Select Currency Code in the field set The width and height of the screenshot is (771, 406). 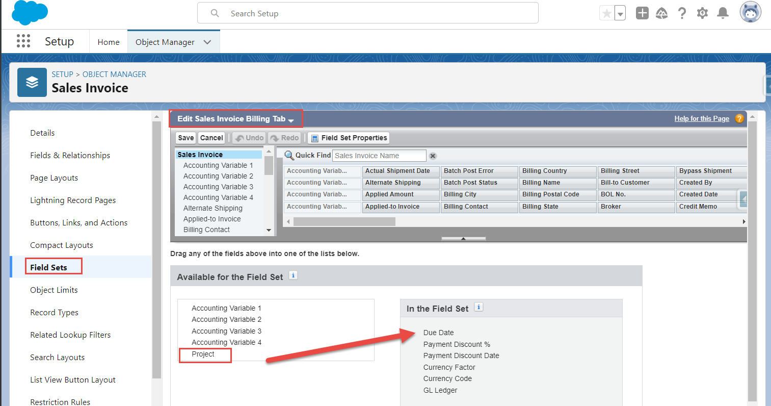click(x=447, y=378)
